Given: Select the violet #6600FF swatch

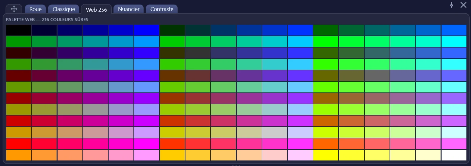Looking at the screenshot, I should point(147,76).
